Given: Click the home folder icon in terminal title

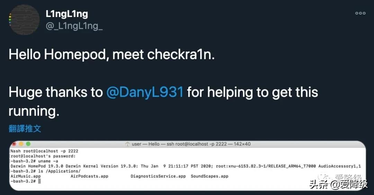Looking at the screenshot, I should (127, 144).
